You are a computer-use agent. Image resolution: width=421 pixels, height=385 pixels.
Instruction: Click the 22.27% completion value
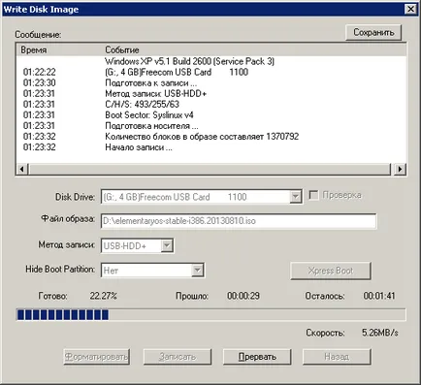pyautogui.click(x=104, y=296)
